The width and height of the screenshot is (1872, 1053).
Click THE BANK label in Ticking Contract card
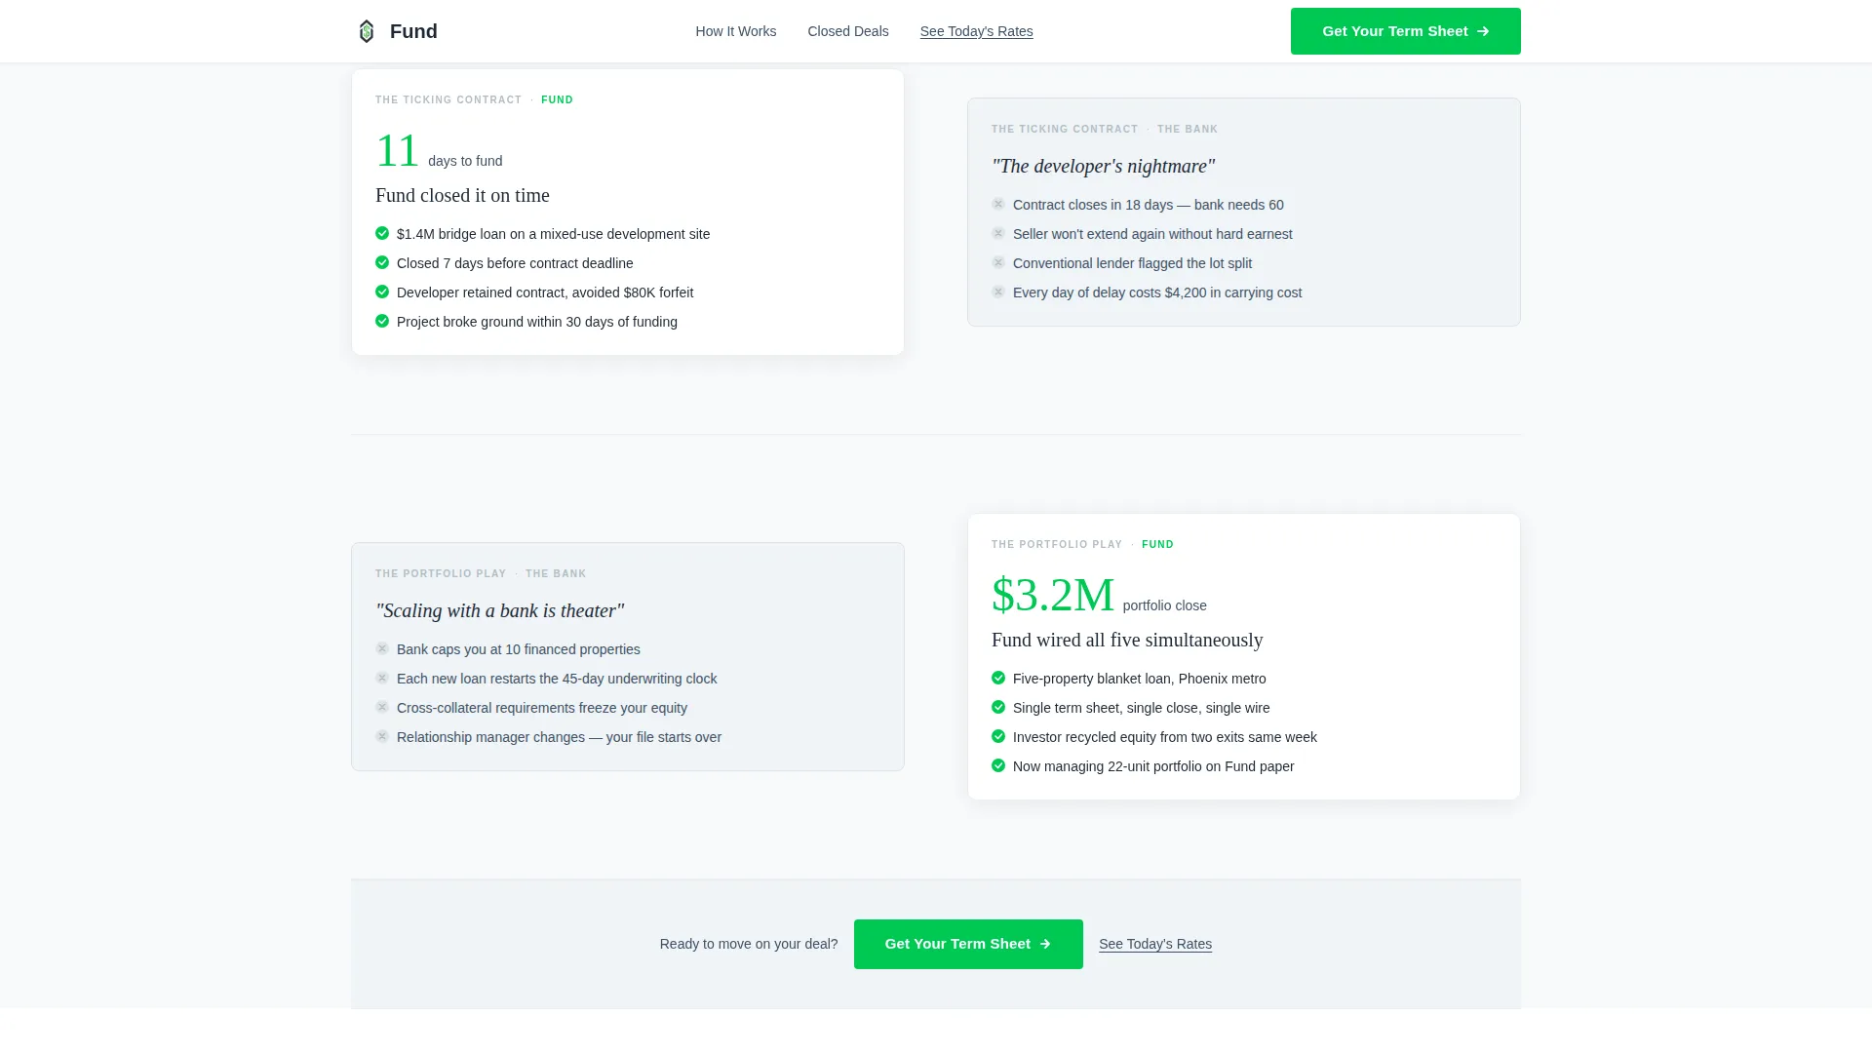pos(1188,129)
